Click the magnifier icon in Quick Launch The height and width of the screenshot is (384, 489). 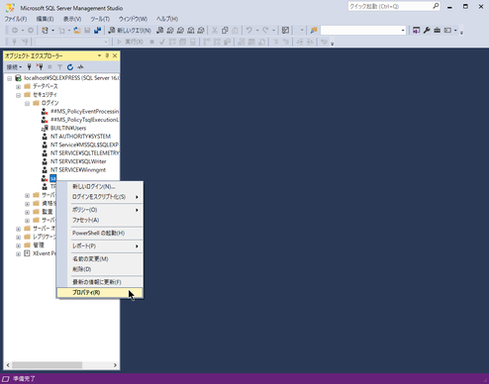click(436, 6)
